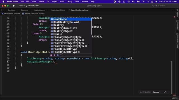Toggle the first purple completion filter
Screen dimensions: 179x100
[51, 55]
